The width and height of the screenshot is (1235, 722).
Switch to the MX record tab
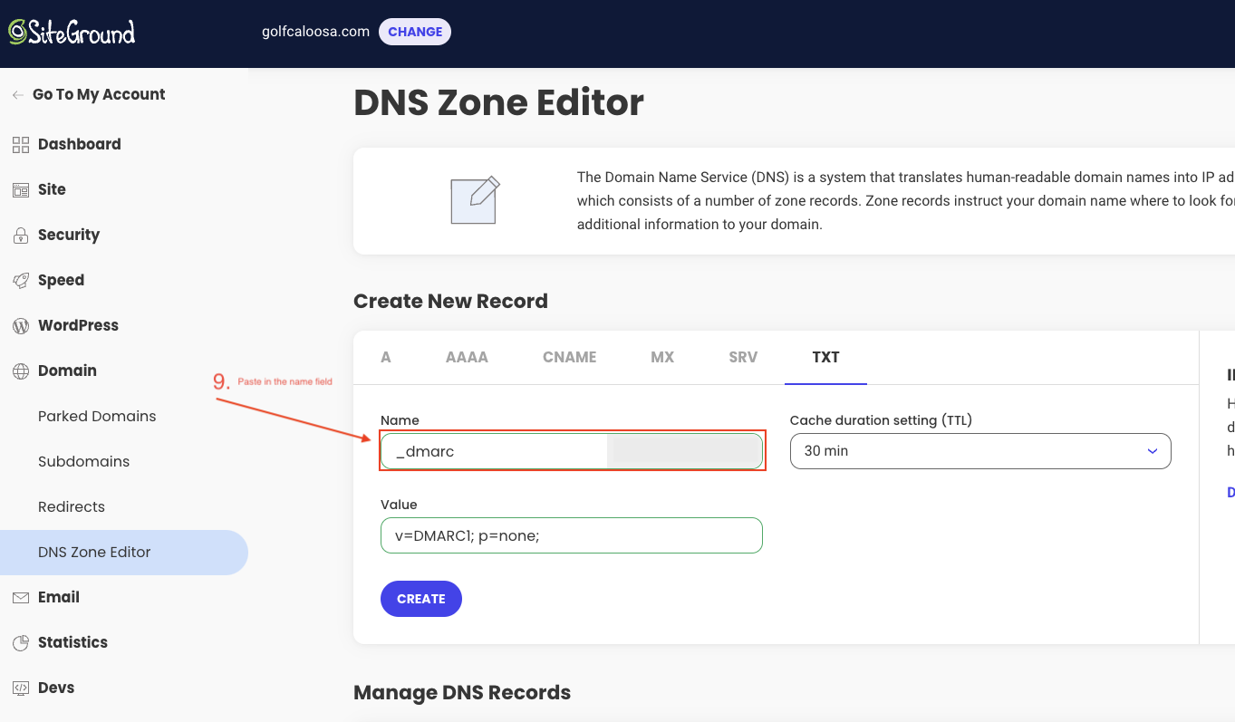661,357
